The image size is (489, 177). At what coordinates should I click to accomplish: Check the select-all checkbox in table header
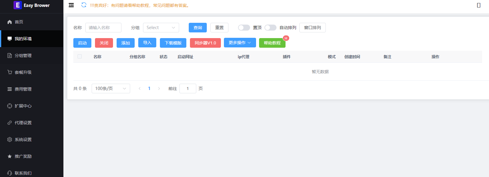pos(80,56)
